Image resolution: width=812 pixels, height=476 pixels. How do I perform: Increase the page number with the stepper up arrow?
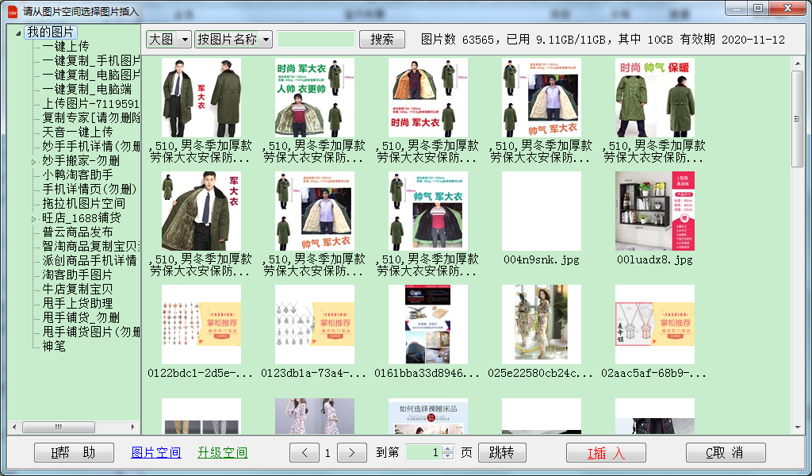(x=448, y=449)
